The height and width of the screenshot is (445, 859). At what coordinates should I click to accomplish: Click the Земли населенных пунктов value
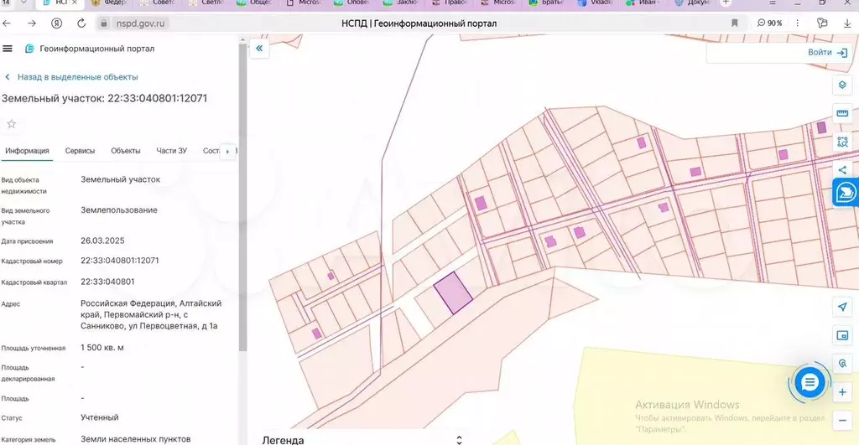(x=136, y=439)
